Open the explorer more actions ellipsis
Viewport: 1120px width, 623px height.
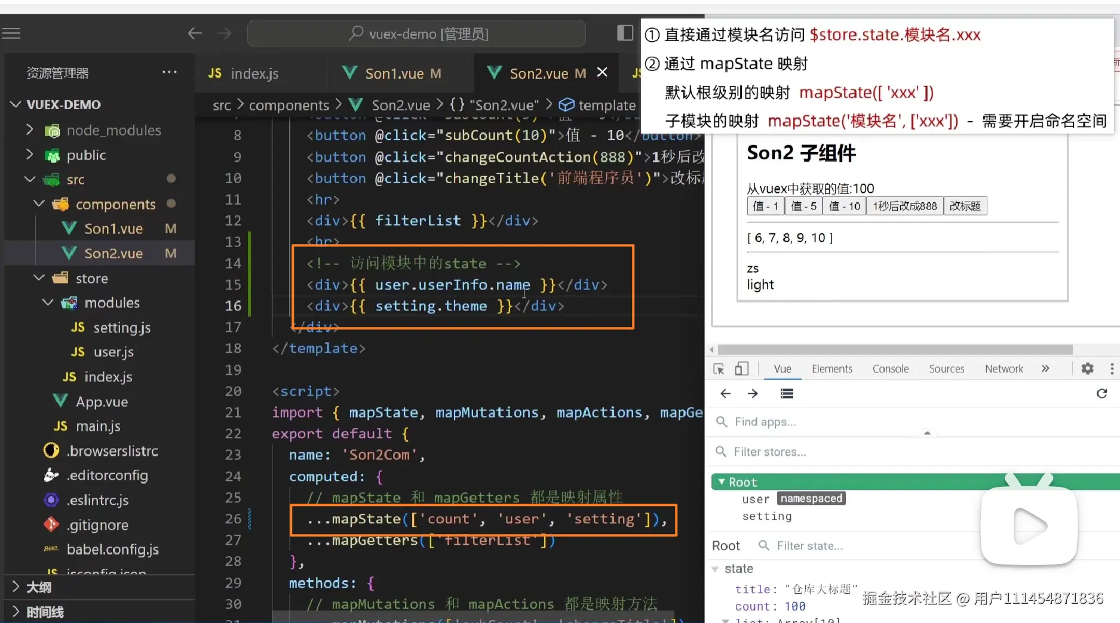170,72
